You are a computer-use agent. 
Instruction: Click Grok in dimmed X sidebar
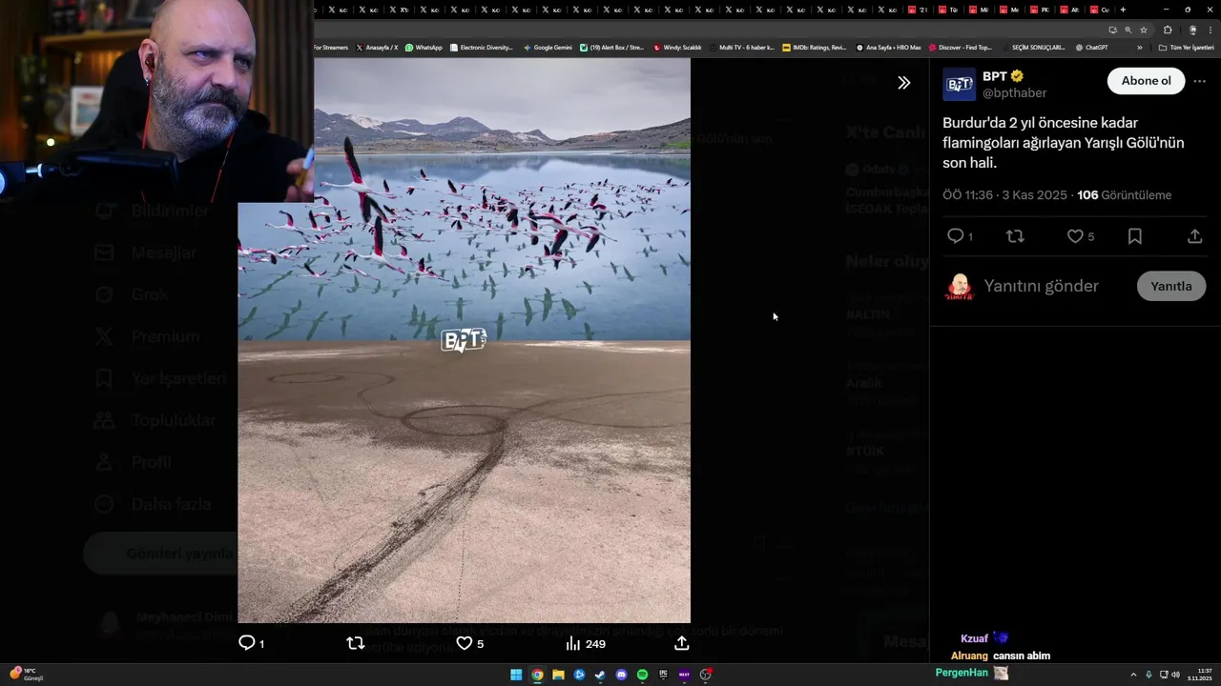(x=150, y=294)
